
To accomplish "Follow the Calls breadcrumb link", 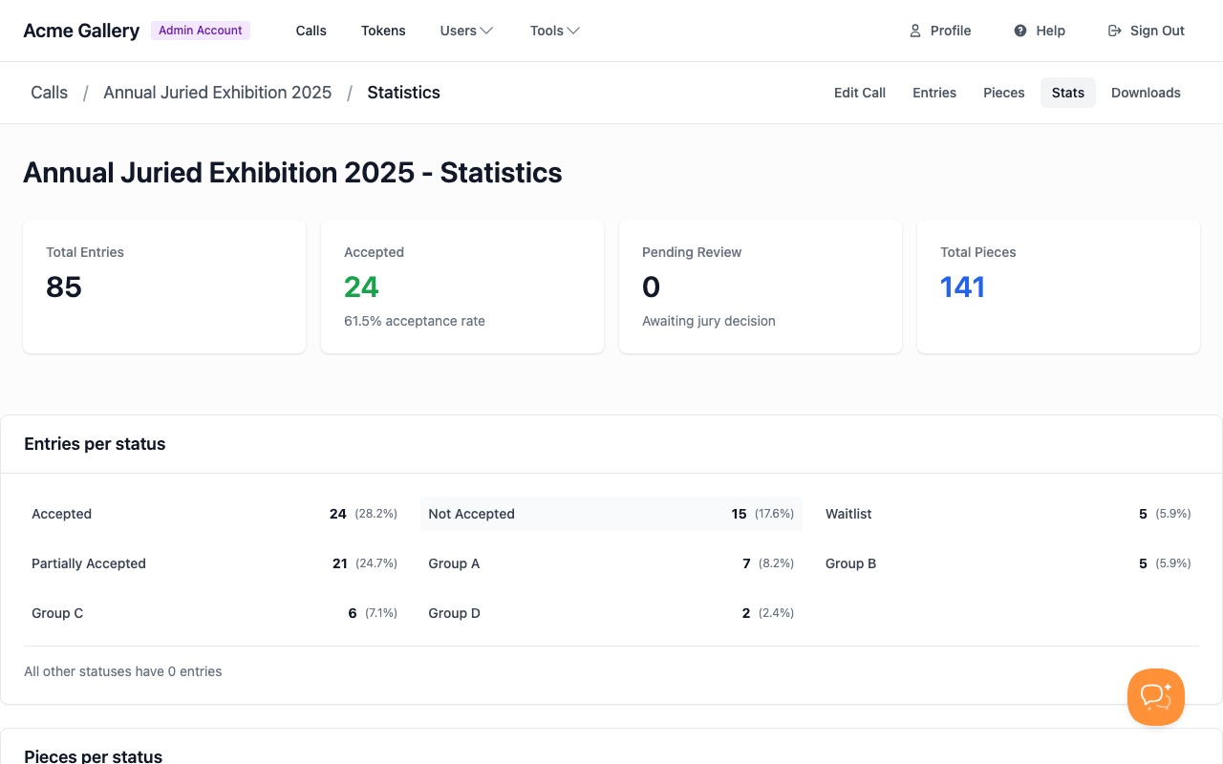I will (x=49, y=92).
